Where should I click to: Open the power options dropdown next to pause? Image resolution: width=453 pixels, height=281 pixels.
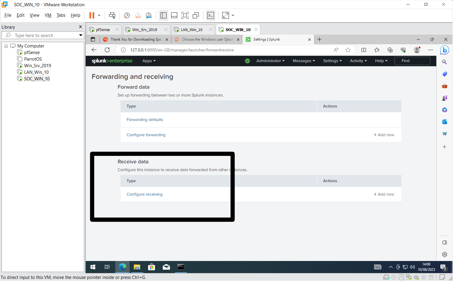(99, 15)
